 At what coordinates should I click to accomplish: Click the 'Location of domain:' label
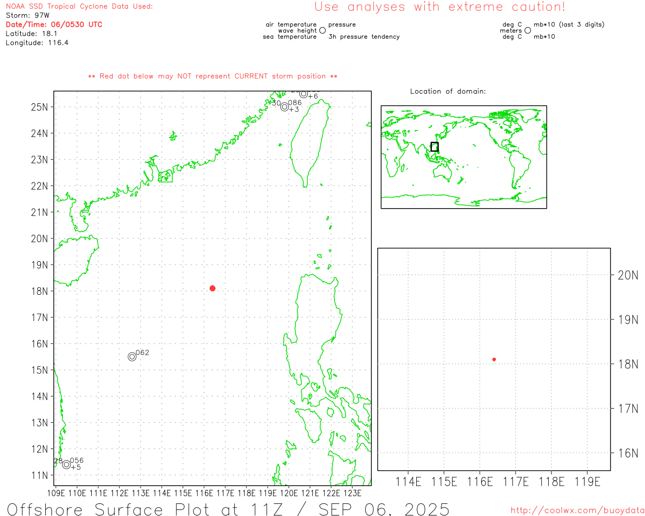click(448, 91)
